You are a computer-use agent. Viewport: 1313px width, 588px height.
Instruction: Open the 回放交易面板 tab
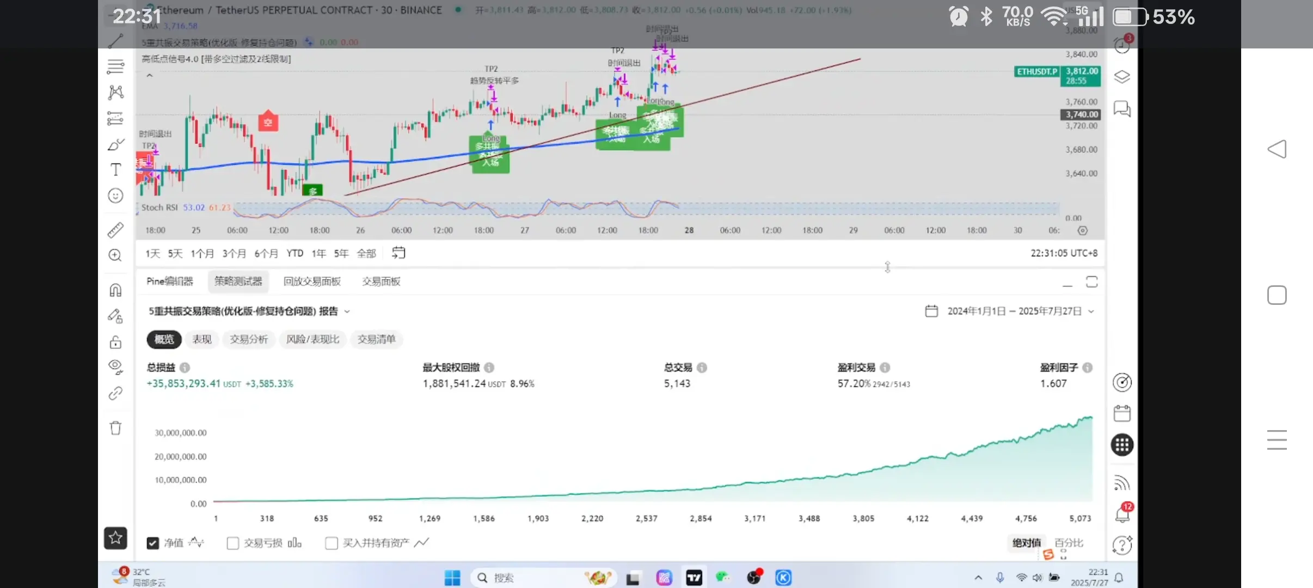click(x=312, y=281)
